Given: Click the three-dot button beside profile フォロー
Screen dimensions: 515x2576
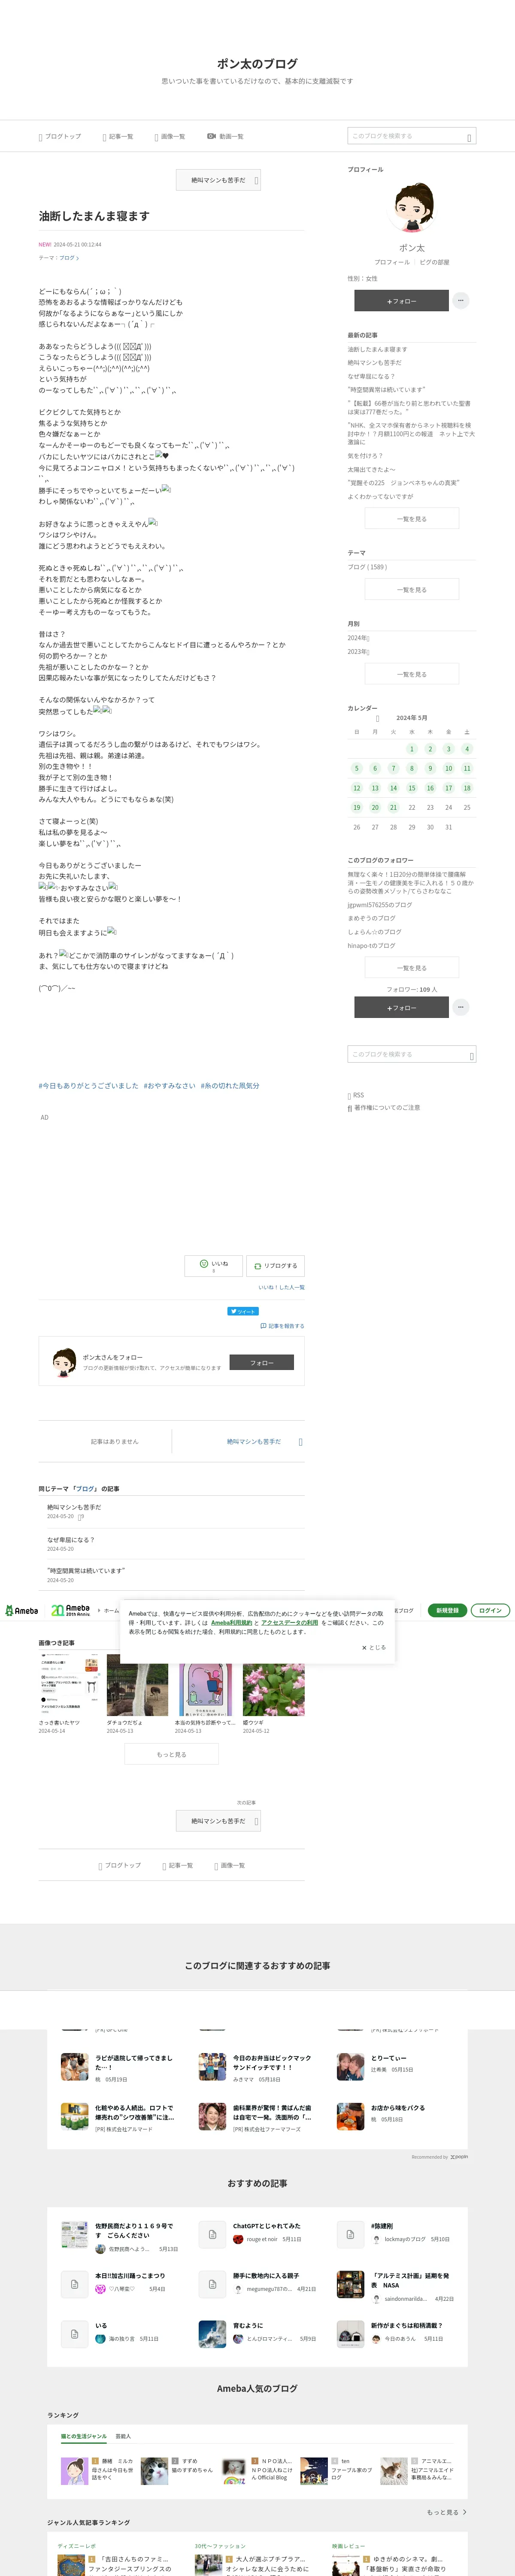Looking at the screenshot, I should [460, 300].
